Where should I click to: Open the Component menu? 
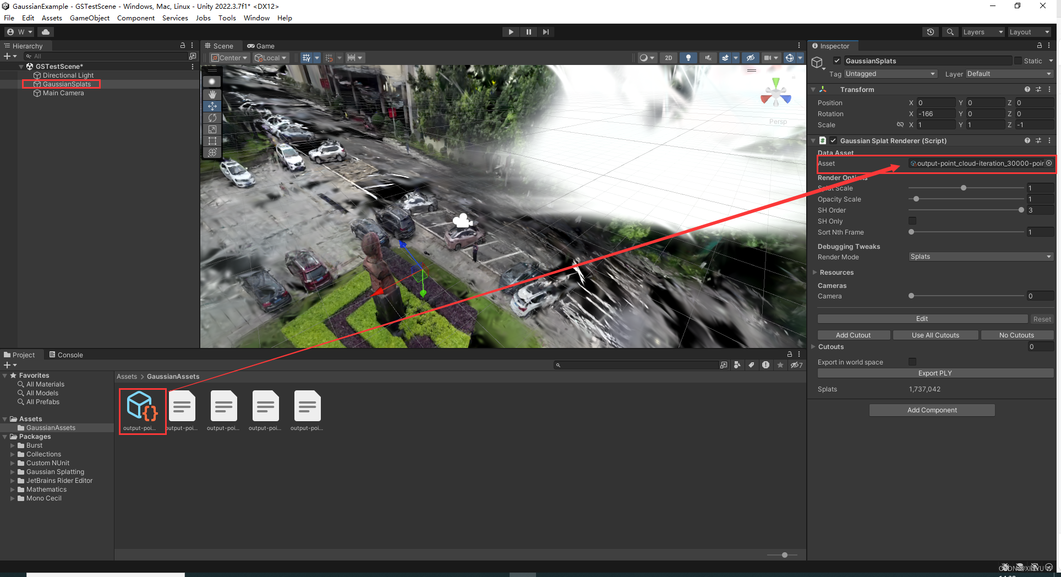pos(136,18)
